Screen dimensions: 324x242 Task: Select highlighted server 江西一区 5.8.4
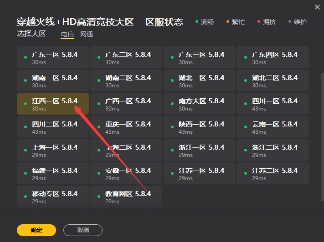point(53,104)
